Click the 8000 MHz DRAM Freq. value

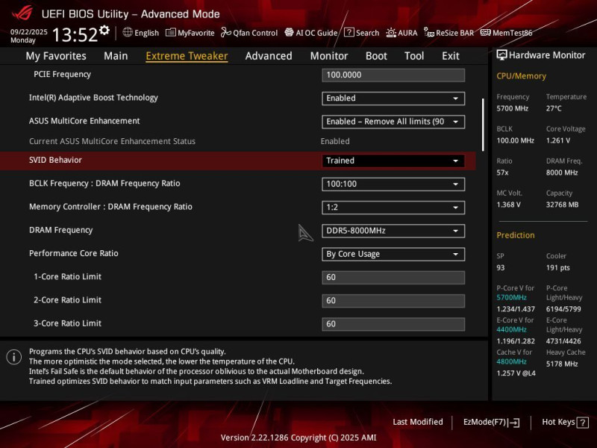(562, 172)
